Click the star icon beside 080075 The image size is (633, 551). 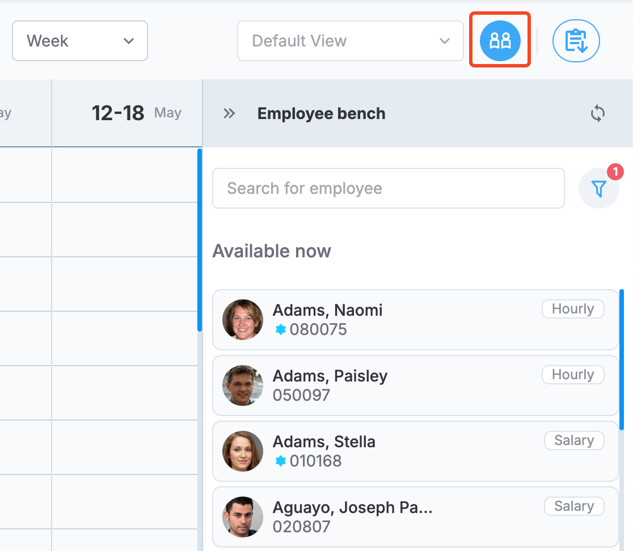[x=281, y=329]
